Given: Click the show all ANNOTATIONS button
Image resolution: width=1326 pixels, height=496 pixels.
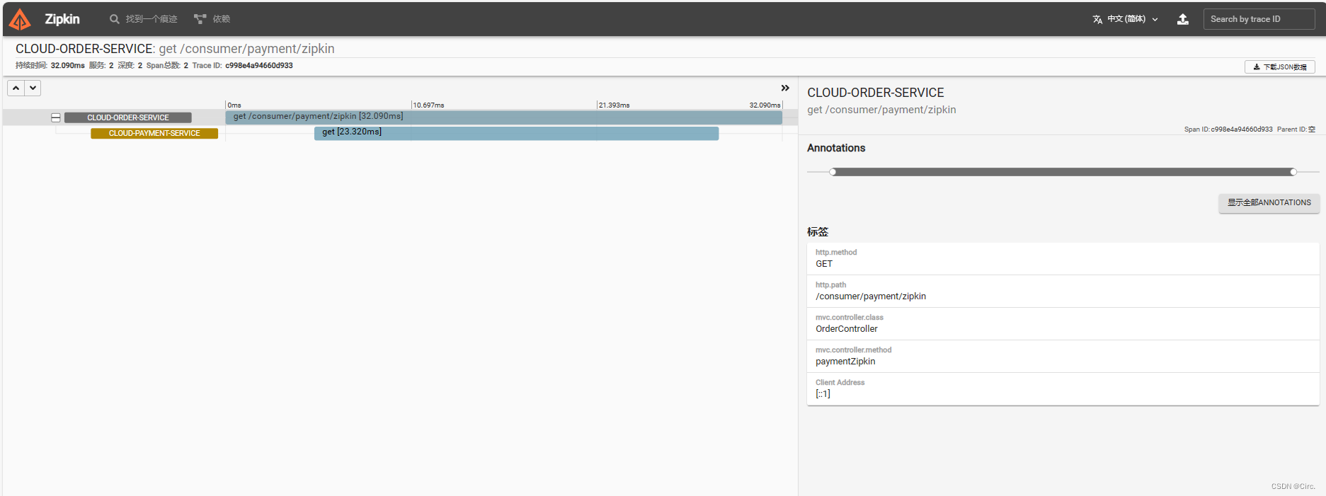Looking at the screenshot, I should [x=1269, y=202].
